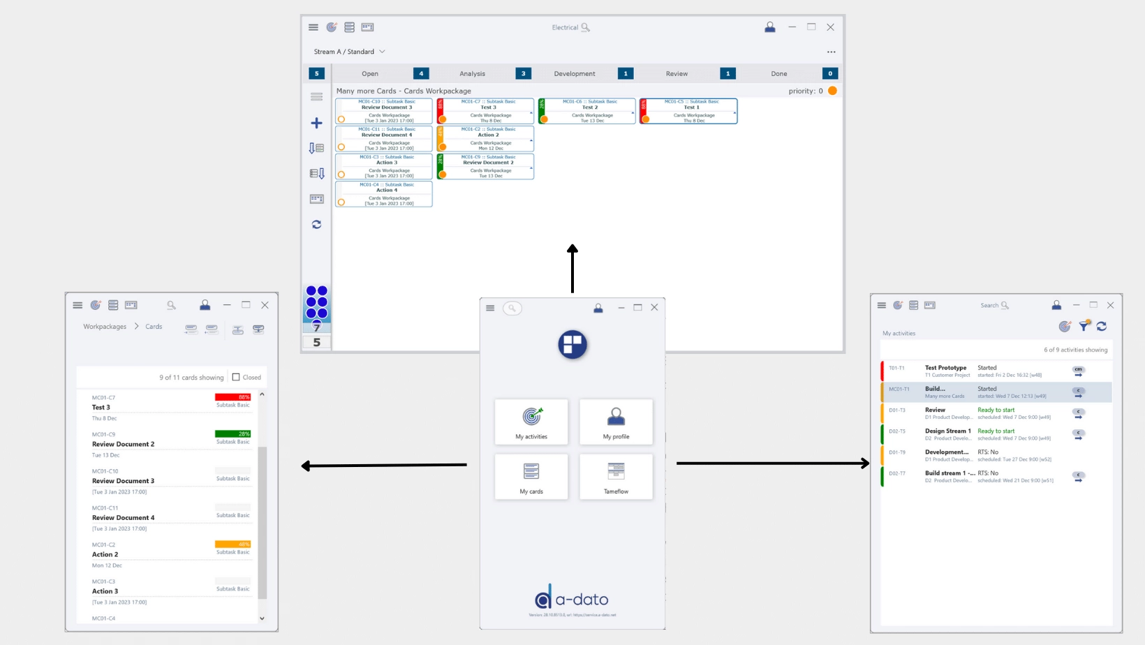The width and height of the screenshot is (1145, 645).
Task: Tick the Closed checkbox in Cards window
Action: (236, 377)
